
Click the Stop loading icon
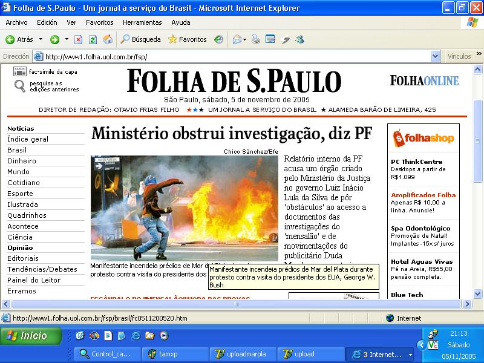pos(78,39)
